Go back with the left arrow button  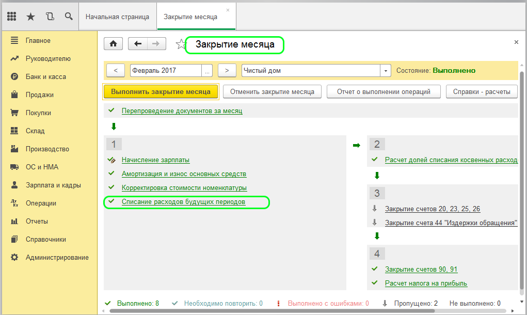(x=138, y=44)
